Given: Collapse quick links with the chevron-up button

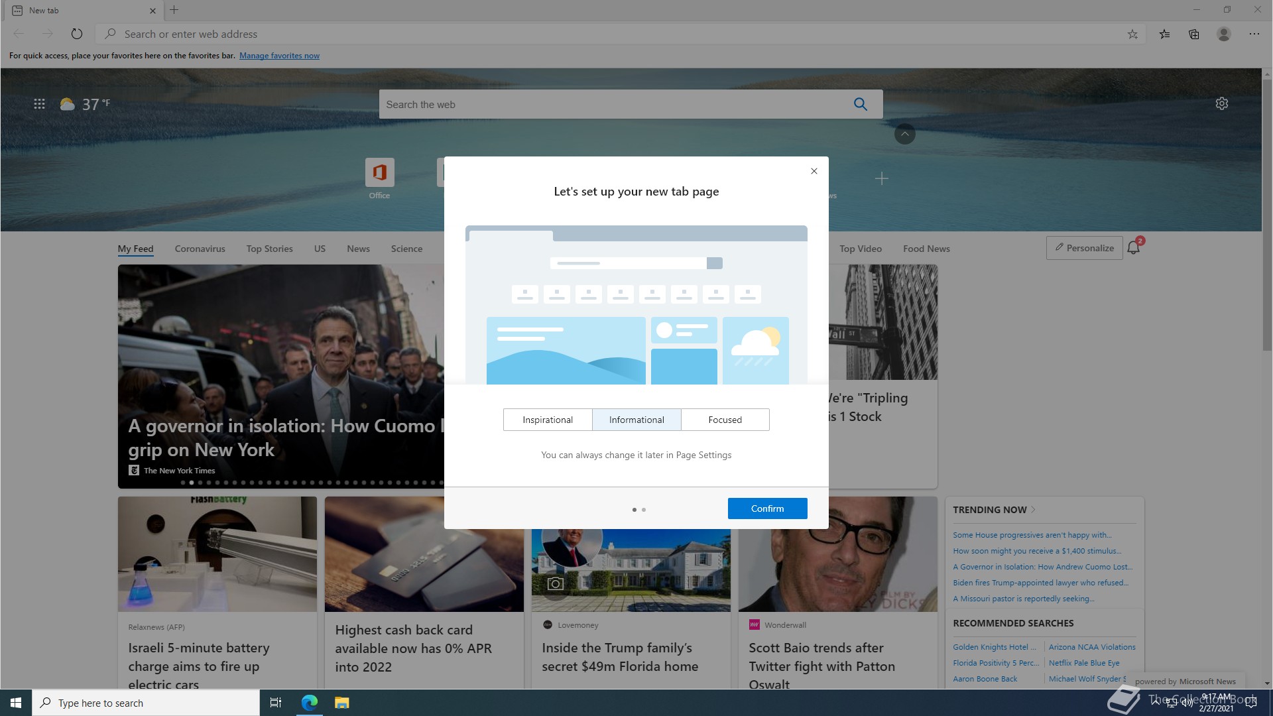Looking at the screenshot, I should click(x=905, y=134).
